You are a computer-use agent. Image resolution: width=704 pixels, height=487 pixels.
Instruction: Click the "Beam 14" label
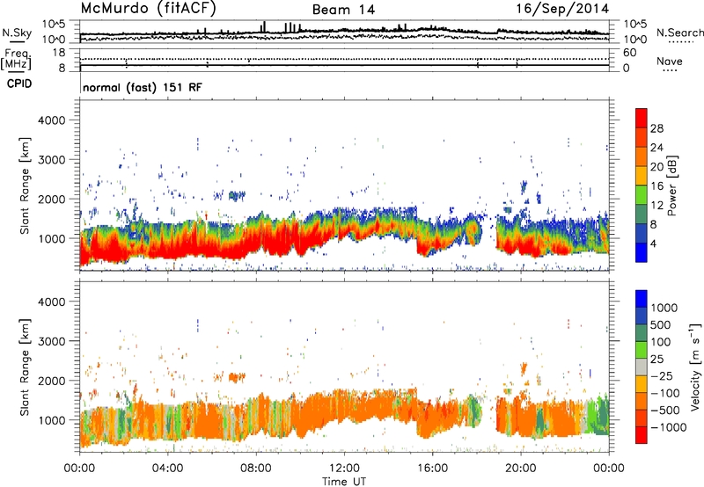(343, 10)
